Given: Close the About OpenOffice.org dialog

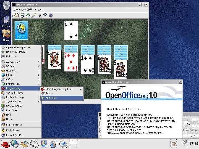Looking at the screenshot, I should pos(180,82).
